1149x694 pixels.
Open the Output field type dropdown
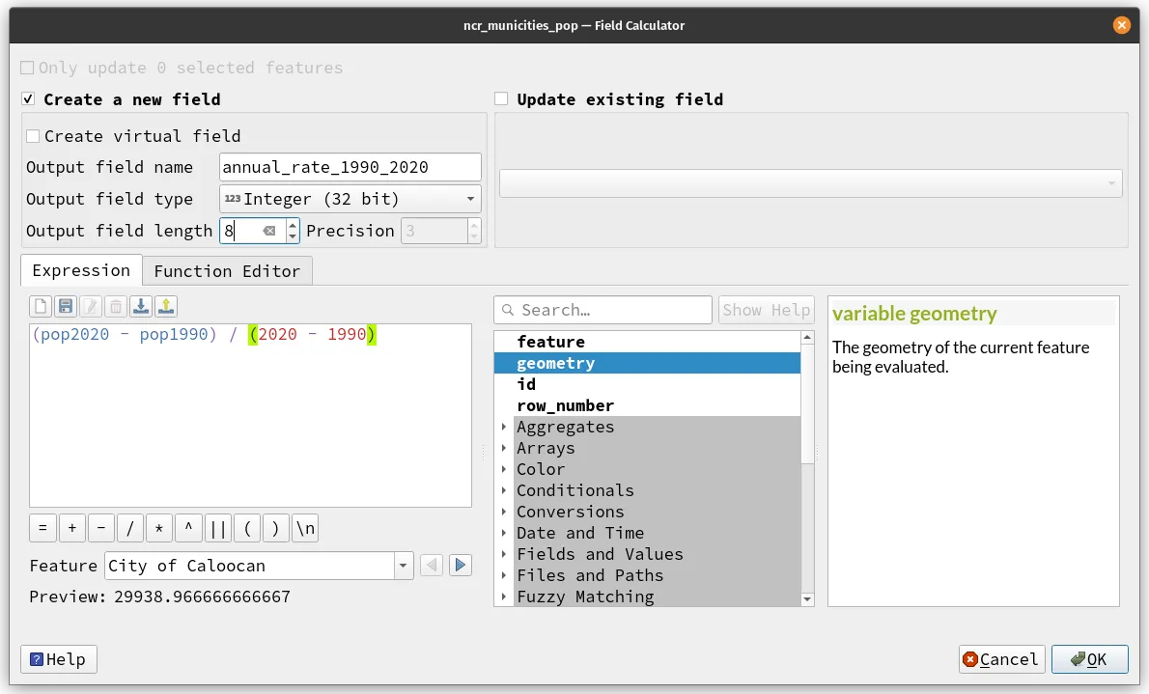point(350,199)
